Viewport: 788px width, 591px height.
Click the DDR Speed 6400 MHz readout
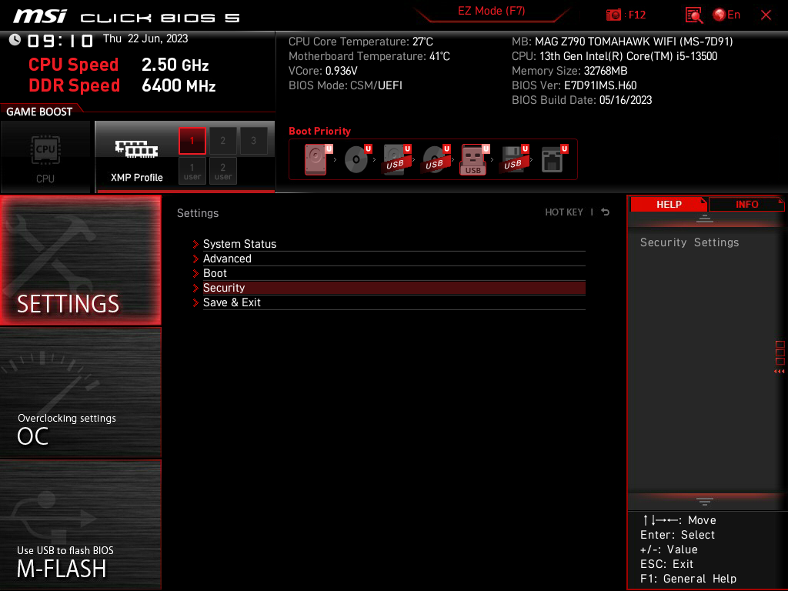179,85
